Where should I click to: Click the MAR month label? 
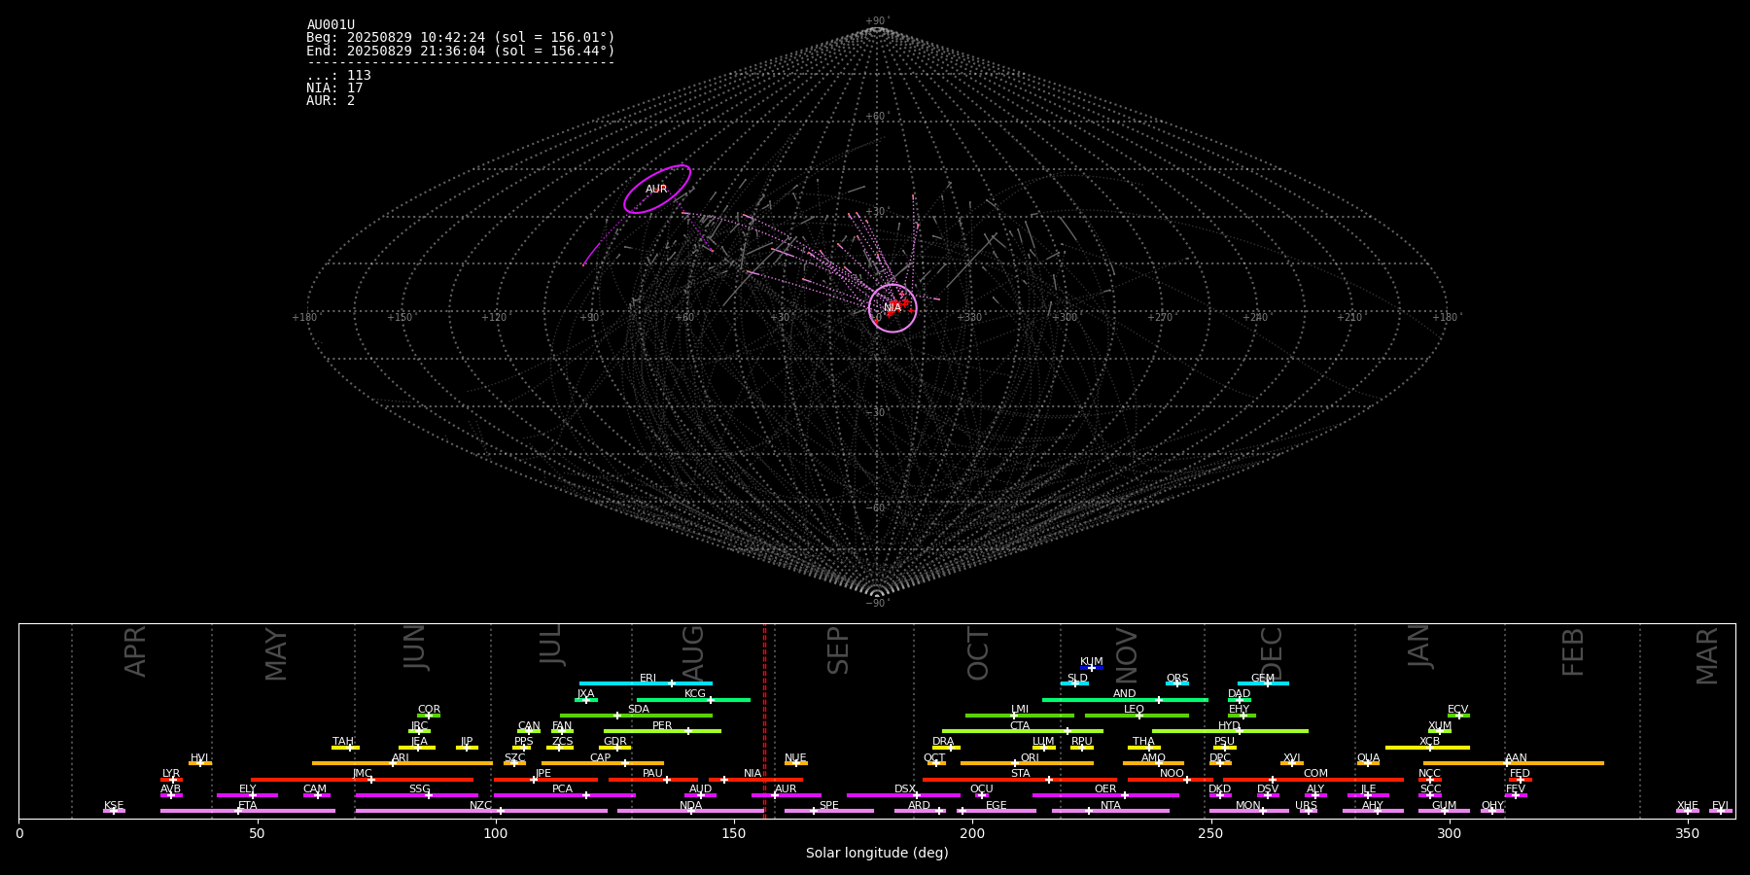point(1707,656)
